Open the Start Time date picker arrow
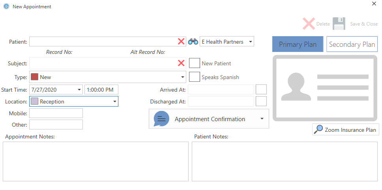382x190 pixels. 79,90
